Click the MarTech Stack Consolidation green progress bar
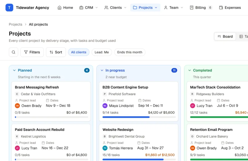This screenshot has width=248, height=161. coord(219,117)
